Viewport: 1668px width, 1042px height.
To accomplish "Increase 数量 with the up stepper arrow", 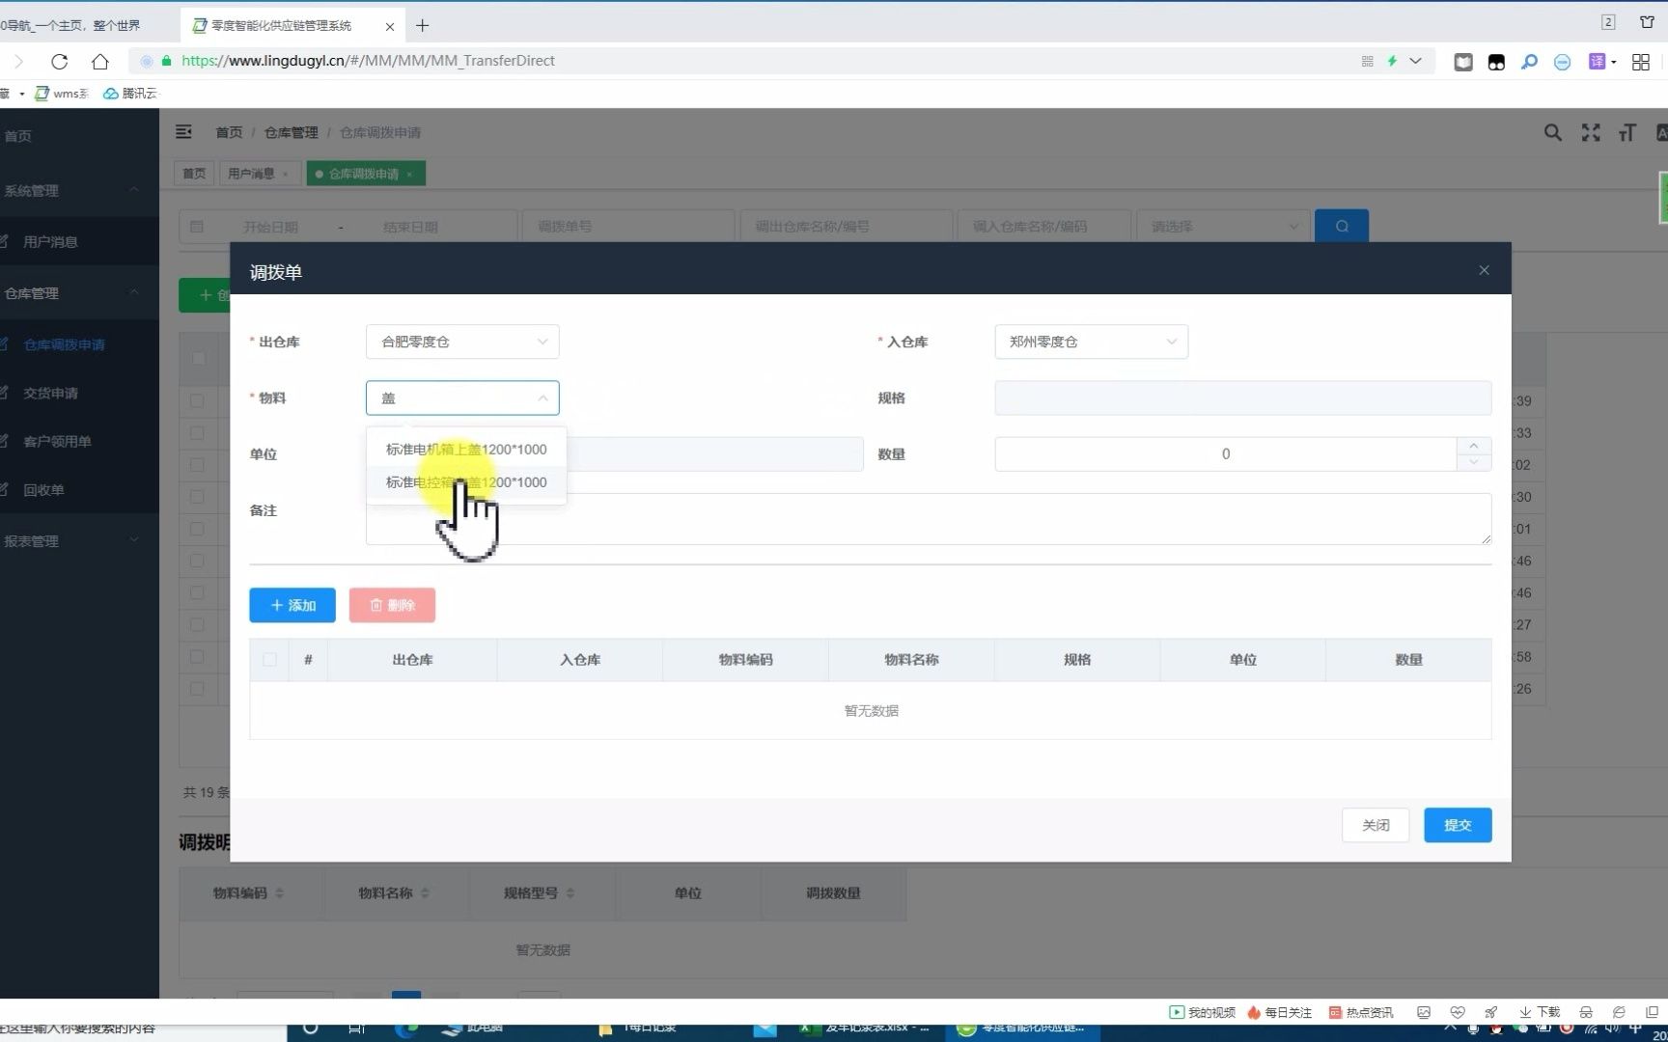I will 1473,446.
